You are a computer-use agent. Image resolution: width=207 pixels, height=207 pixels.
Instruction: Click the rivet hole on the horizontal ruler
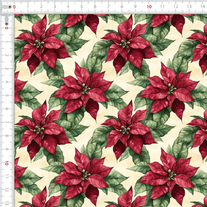pos(10,7)
